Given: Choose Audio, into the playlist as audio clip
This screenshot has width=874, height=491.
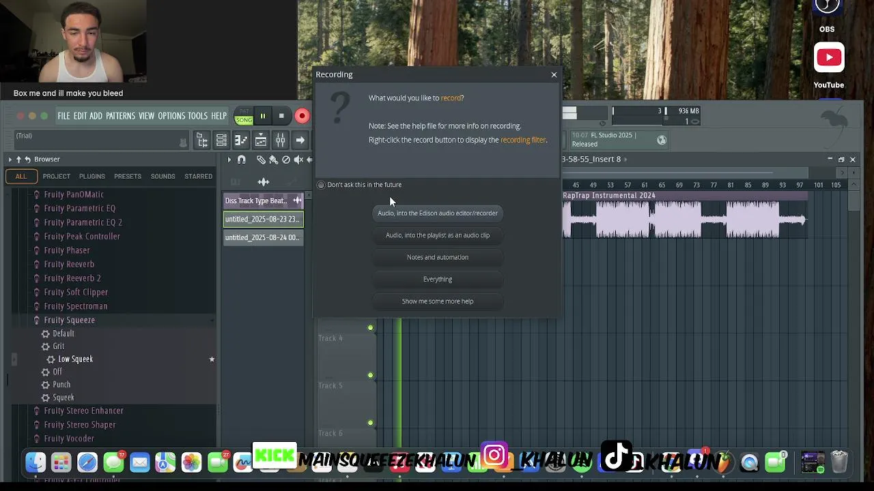Looking at the screenshot, I should (438, 235).
